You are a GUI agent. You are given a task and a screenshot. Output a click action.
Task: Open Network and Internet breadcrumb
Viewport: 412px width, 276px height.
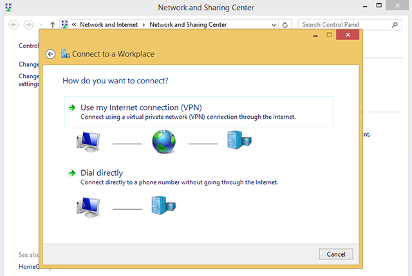(x=109, y=24)
